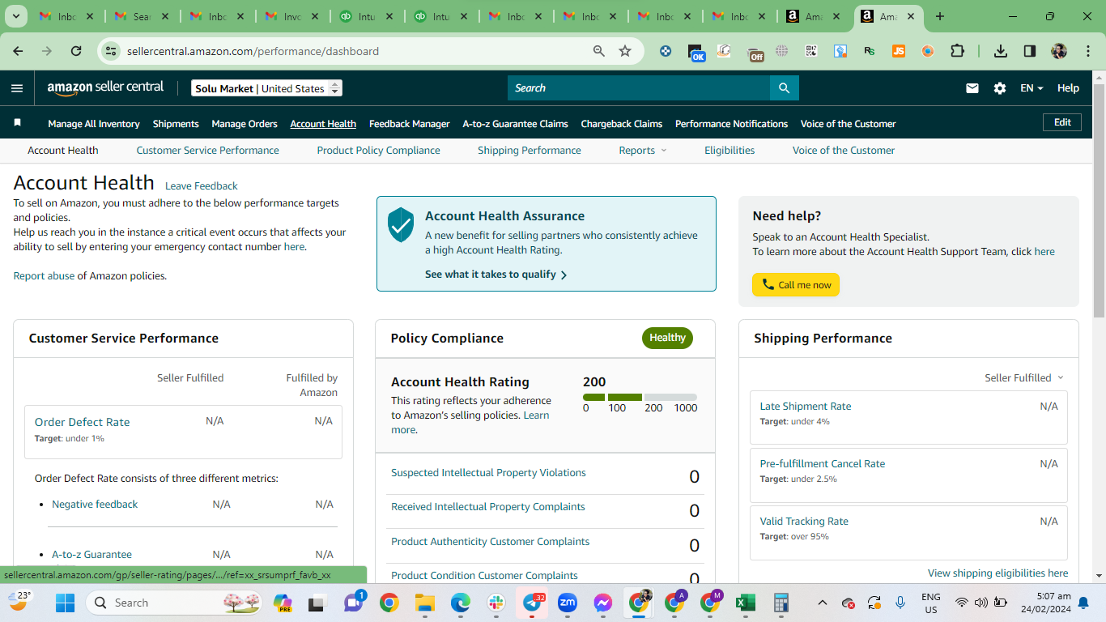Switch to Customer Service Performance tab
The image size is (1106, 622).
tap(207, 151)
